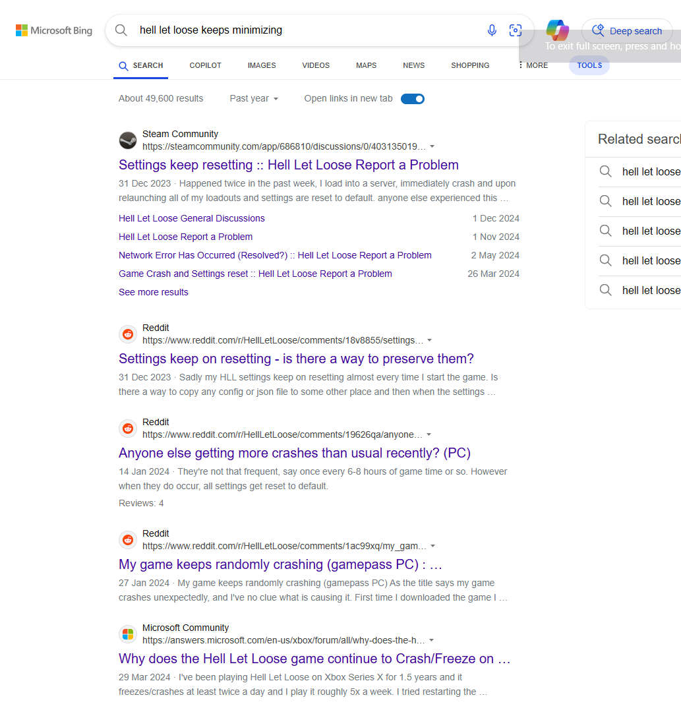Click the About 49,600 results text
This screenshot has height=712, width=681.
tap(161, 98)
